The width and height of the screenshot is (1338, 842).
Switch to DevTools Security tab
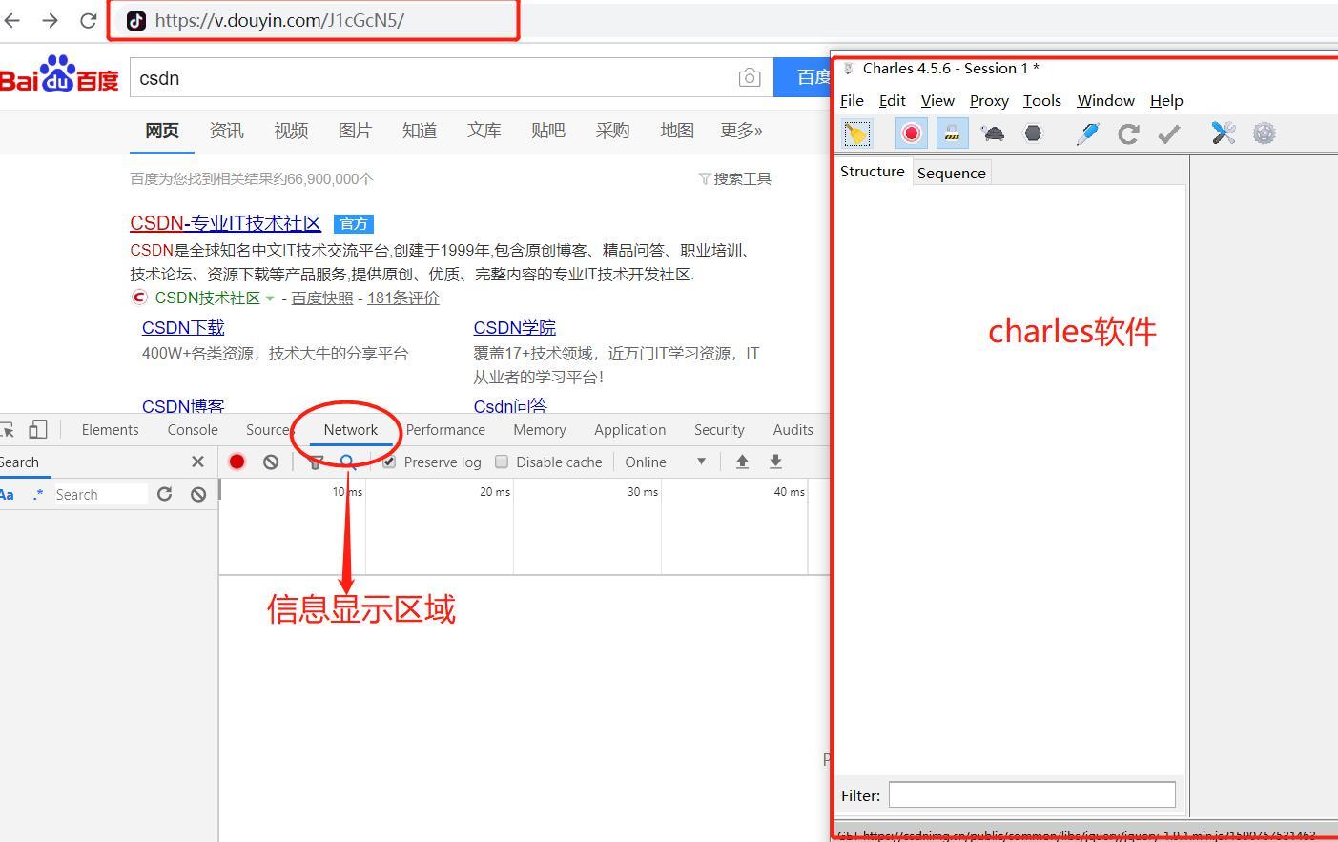click(x=719, y=430)
